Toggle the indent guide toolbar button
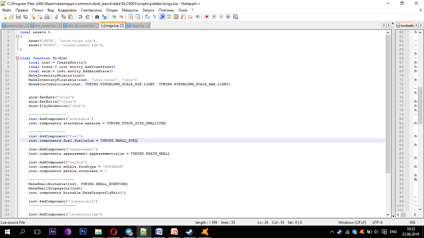The image size is (424, 238). pyautogui.click(x=161, y=17)
